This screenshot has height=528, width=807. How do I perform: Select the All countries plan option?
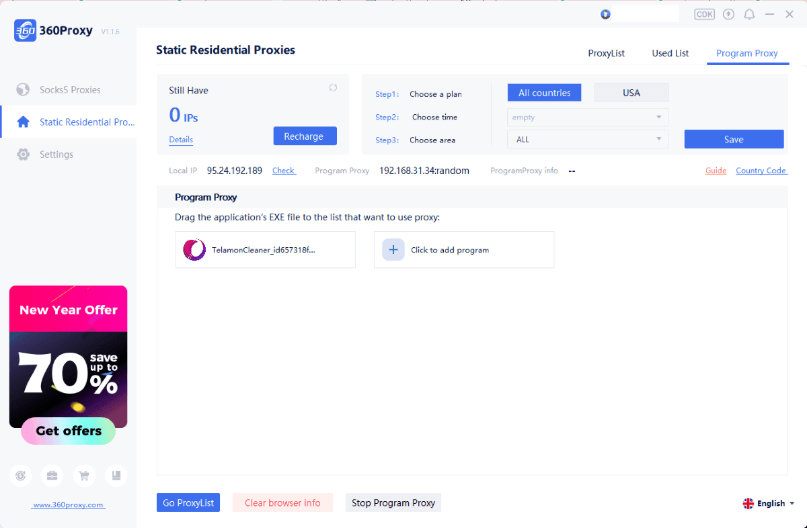pyautogui.click(x=545, y=93)
